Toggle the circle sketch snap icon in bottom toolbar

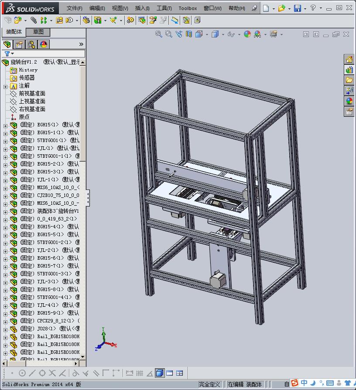pos(22,373)
